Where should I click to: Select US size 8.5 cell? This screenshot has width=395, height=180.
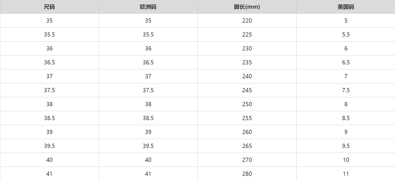[346, 118]
